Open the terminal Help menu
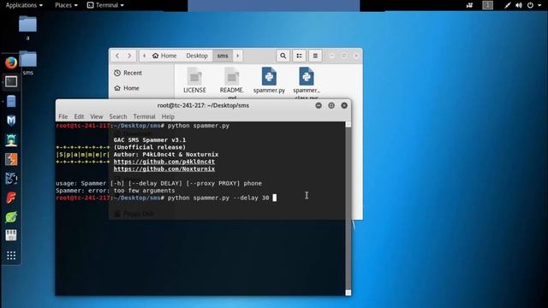 pos(168,116)
